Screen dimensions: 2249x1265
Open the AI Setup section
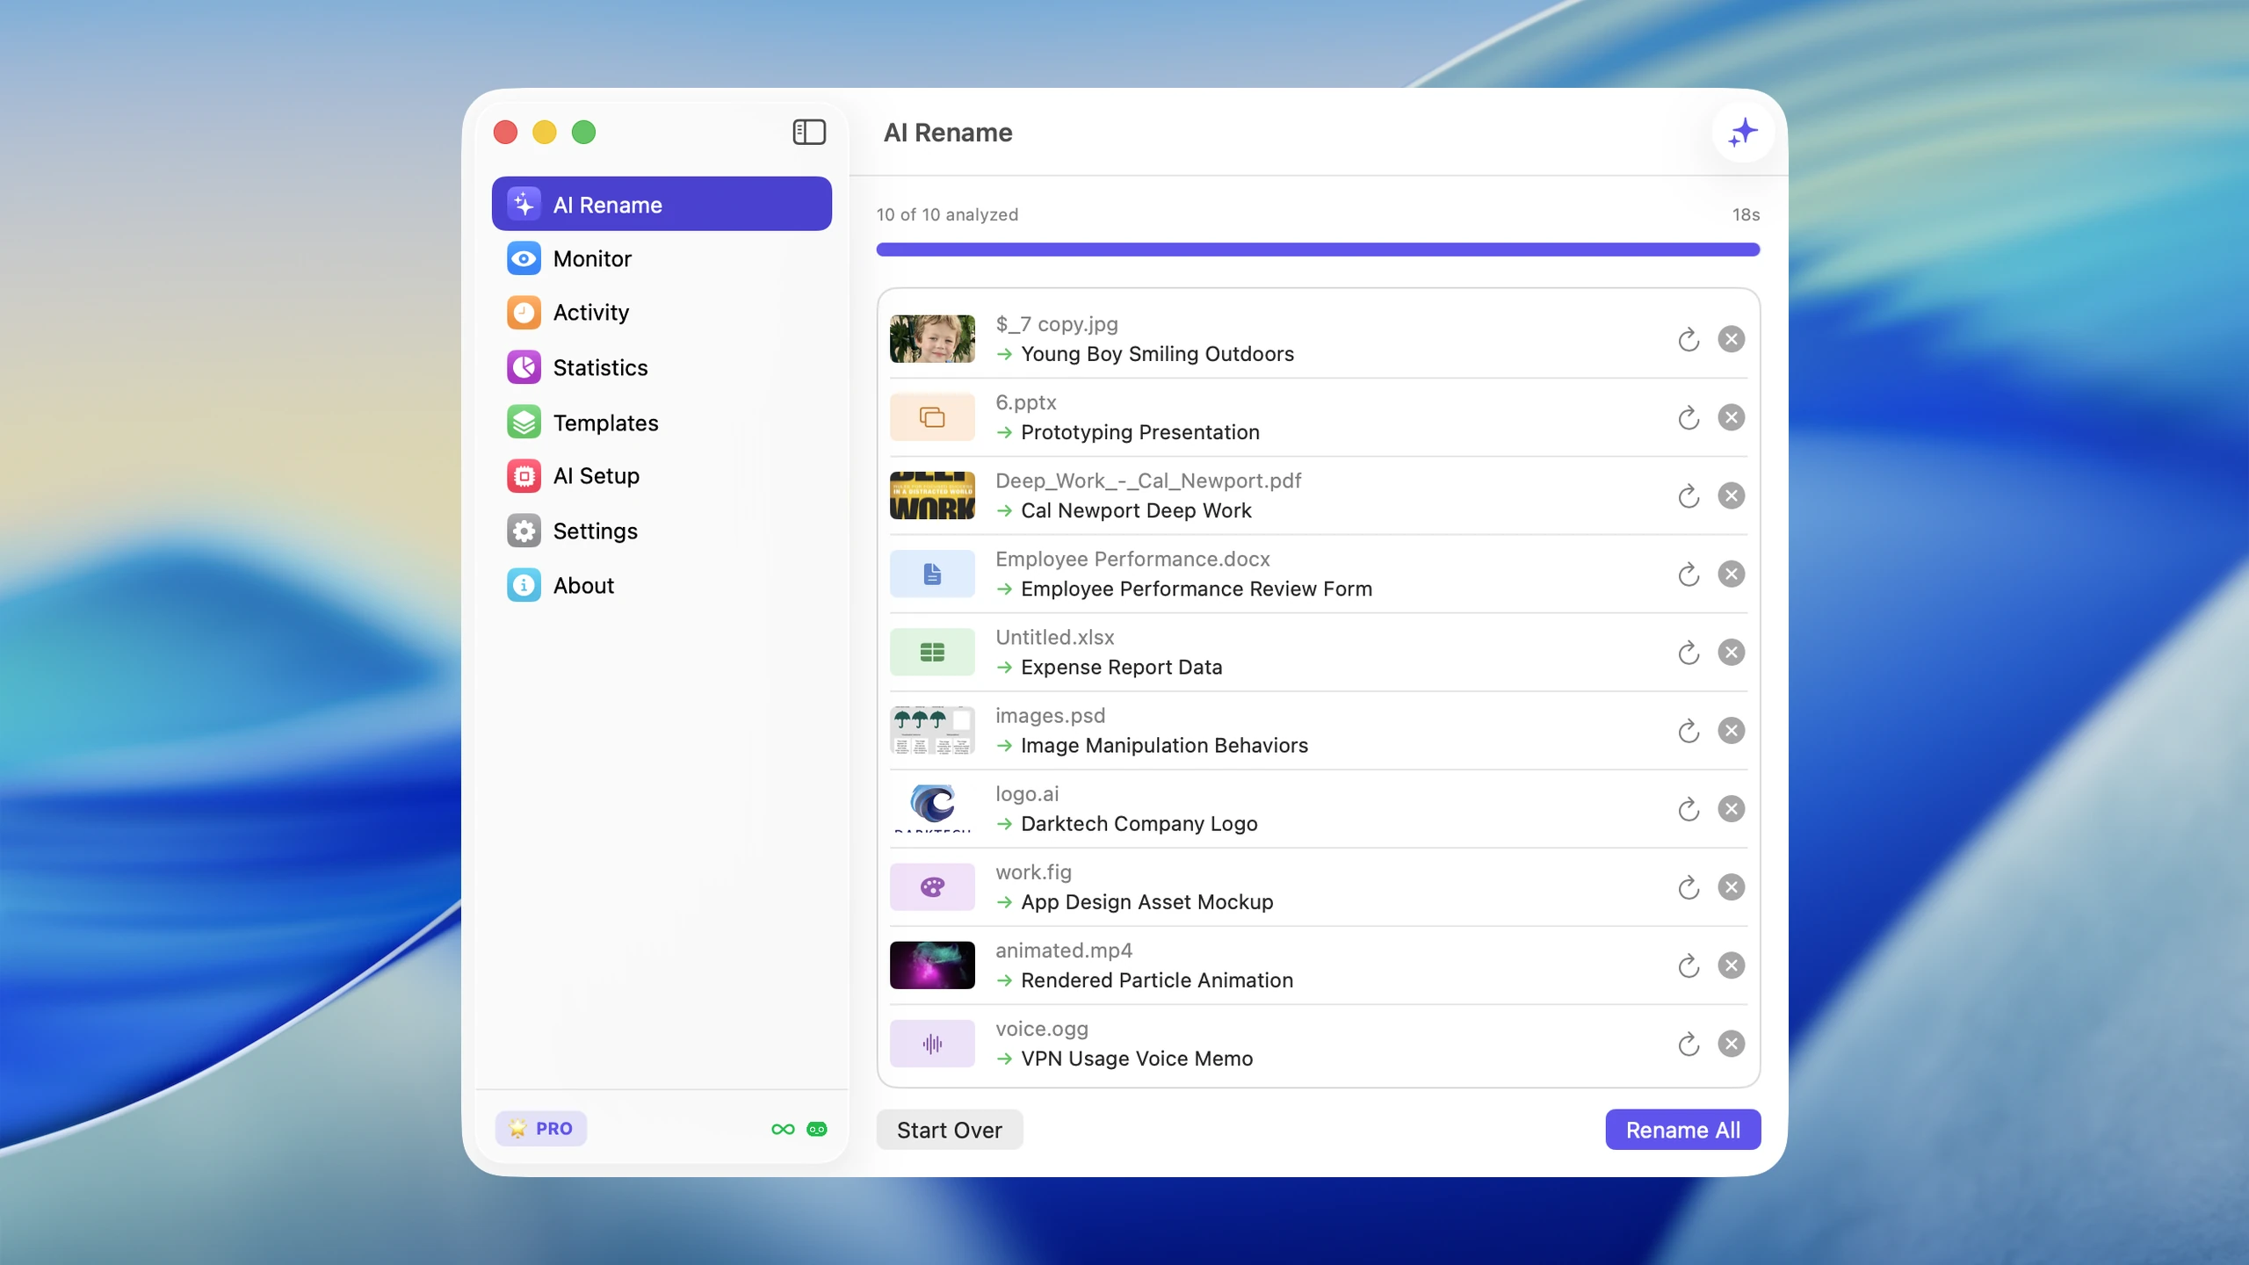(x=662, y=476)
